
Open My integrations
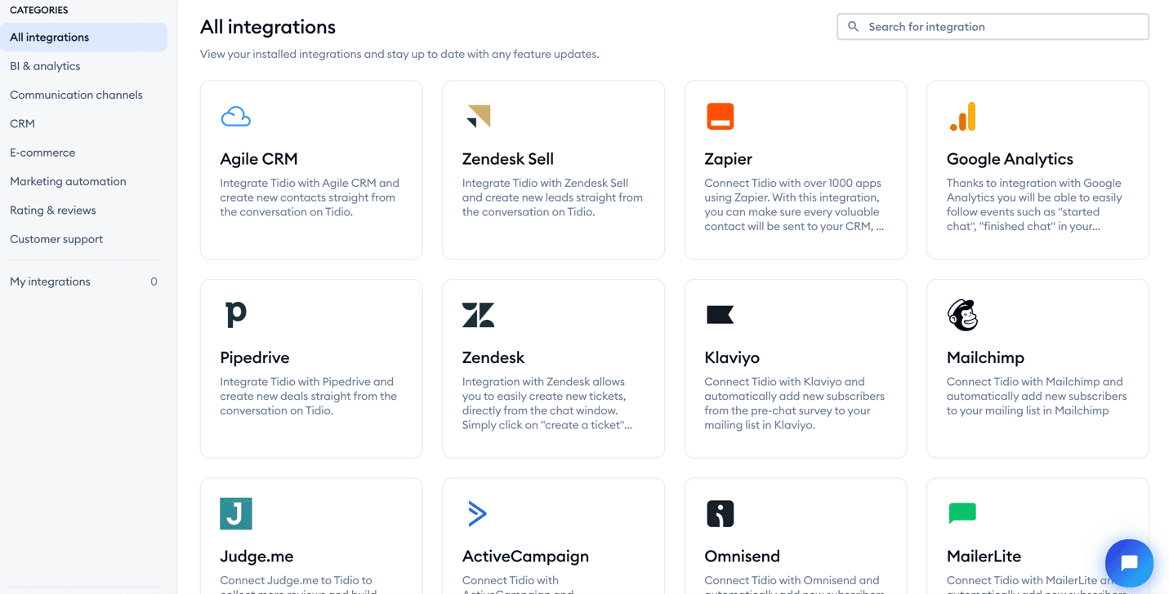coord(50,281)
